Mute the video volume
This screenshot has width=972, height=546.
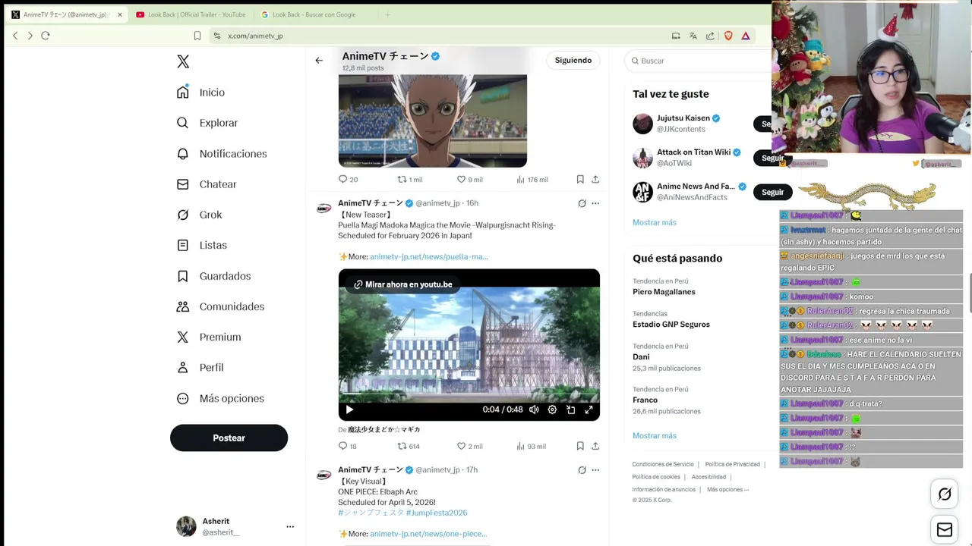point(534,409)
